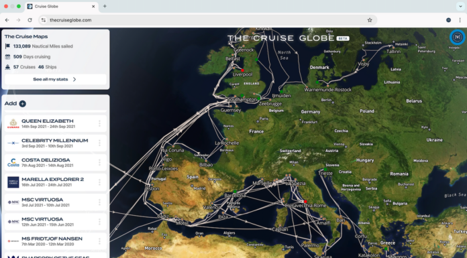This screenshot has width=467, height=258.
Task: Click the BETA badge
Action: click(x=343, y=38)
